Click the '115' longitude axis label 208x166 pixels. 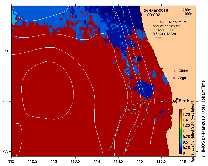click(x=140, y=161)
